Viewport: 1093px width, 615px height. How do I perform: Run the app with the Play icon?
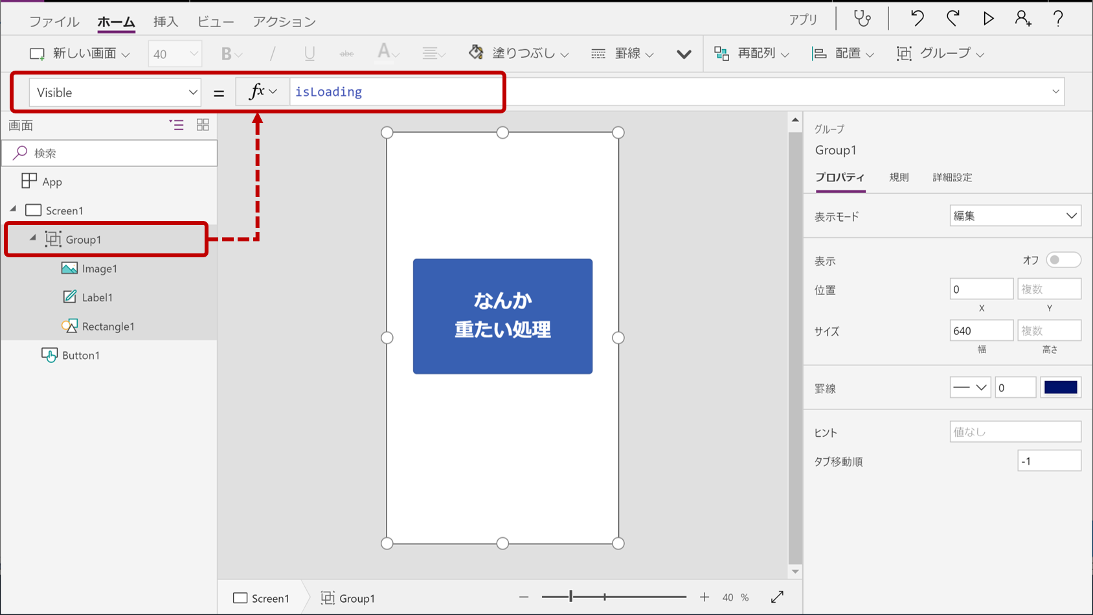(x=988, y=18)
